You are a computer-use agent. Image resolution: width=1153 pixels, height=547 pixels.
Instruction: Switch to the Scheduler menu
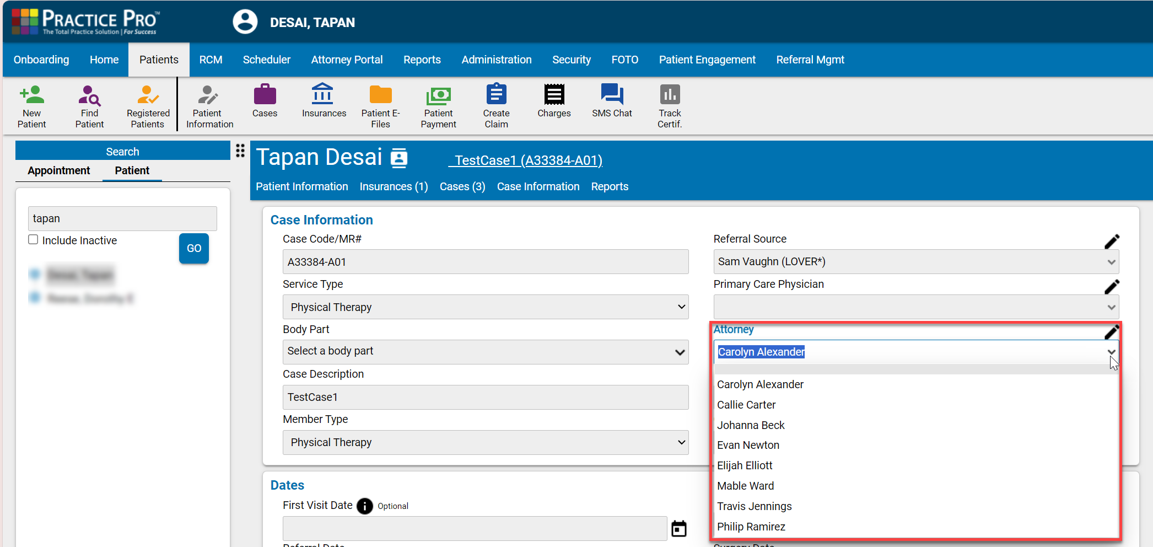click(x=267, y=60)
